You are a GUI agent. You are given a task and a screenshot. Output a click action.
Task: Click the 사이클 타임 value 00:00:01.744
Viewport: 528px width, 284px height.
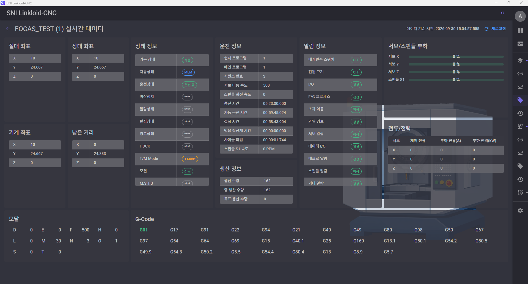tap(274, 140)
